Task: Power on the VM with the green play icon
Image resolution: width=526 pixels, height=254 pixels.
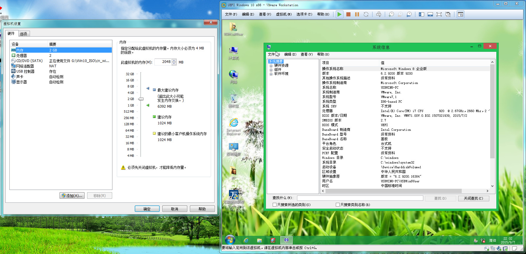Action: (x=339, y=14)
